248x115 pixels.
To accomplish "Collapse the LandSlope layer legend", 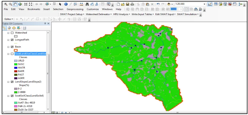I will click(8, 82).
